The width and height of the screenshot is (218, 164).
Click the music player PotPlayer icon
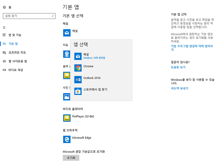point(67,75)
